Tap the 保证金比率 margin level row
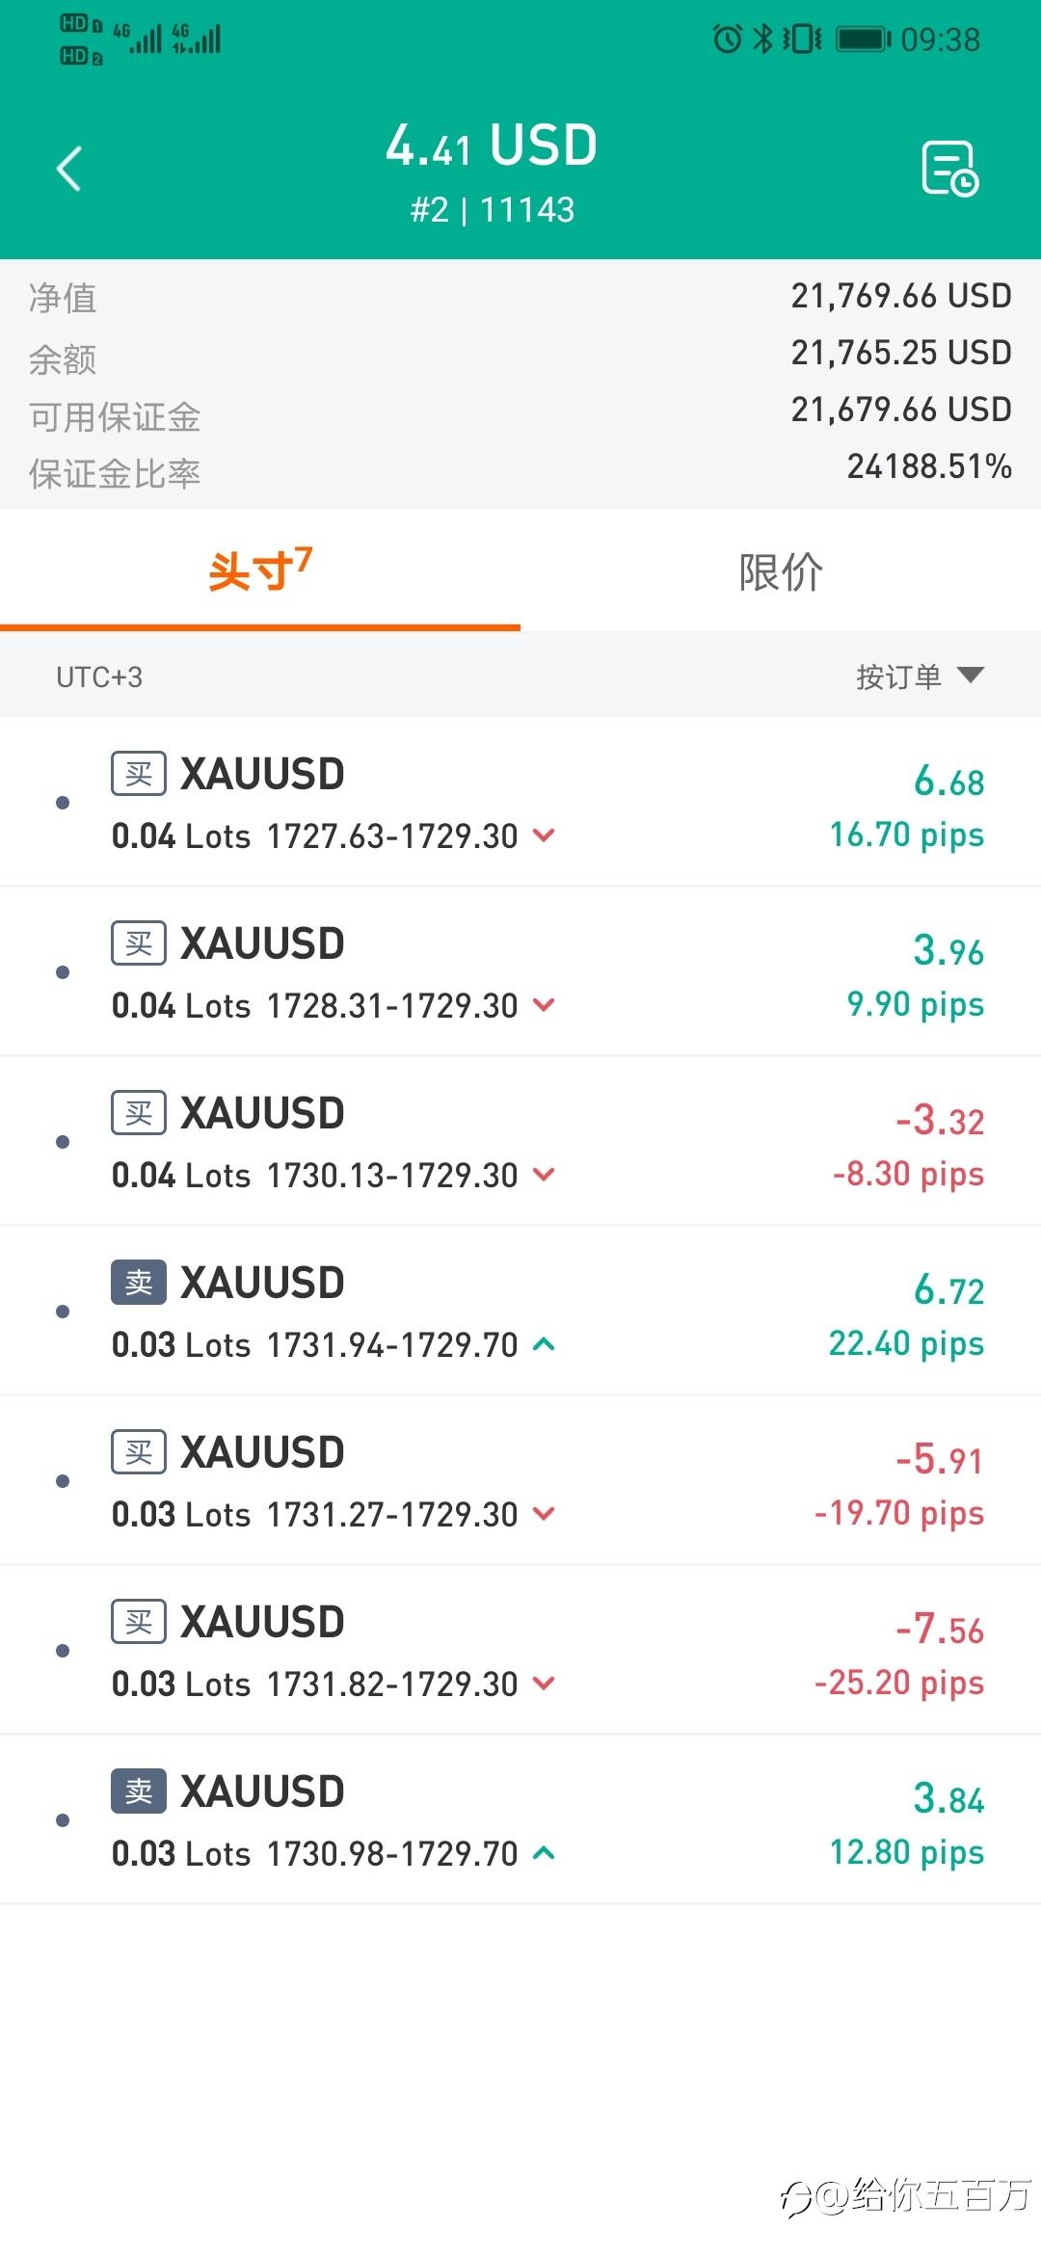 [520, 472]
